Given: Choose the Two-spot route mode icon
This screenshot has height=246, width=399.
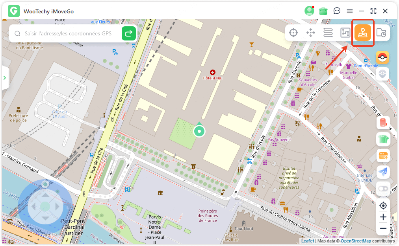Looking at the screenshot, I should click(x=328, y=33).
